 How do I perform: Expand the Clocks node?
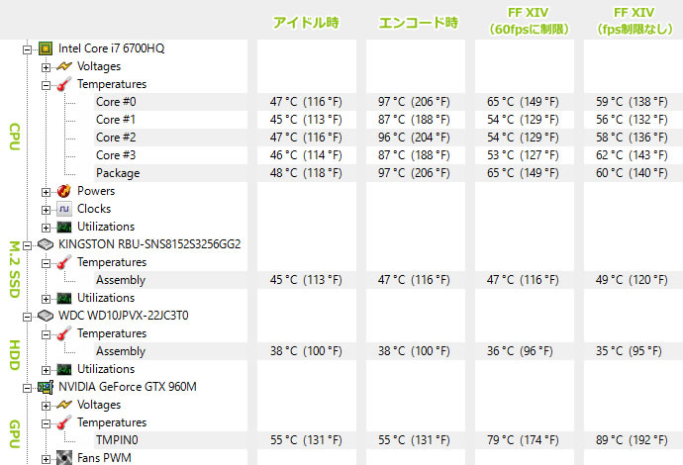(x=46, y=210)
